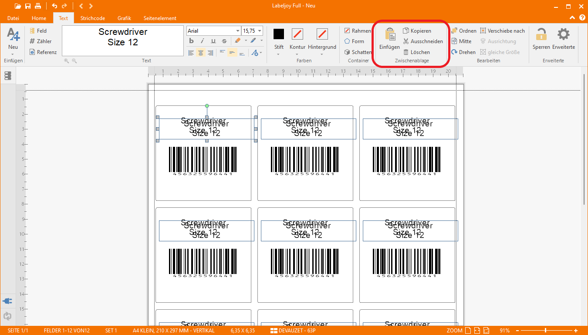The height and width of the screenshot is (335, 588).
Task: Switch to the Grafik tab
Action: 124,18
